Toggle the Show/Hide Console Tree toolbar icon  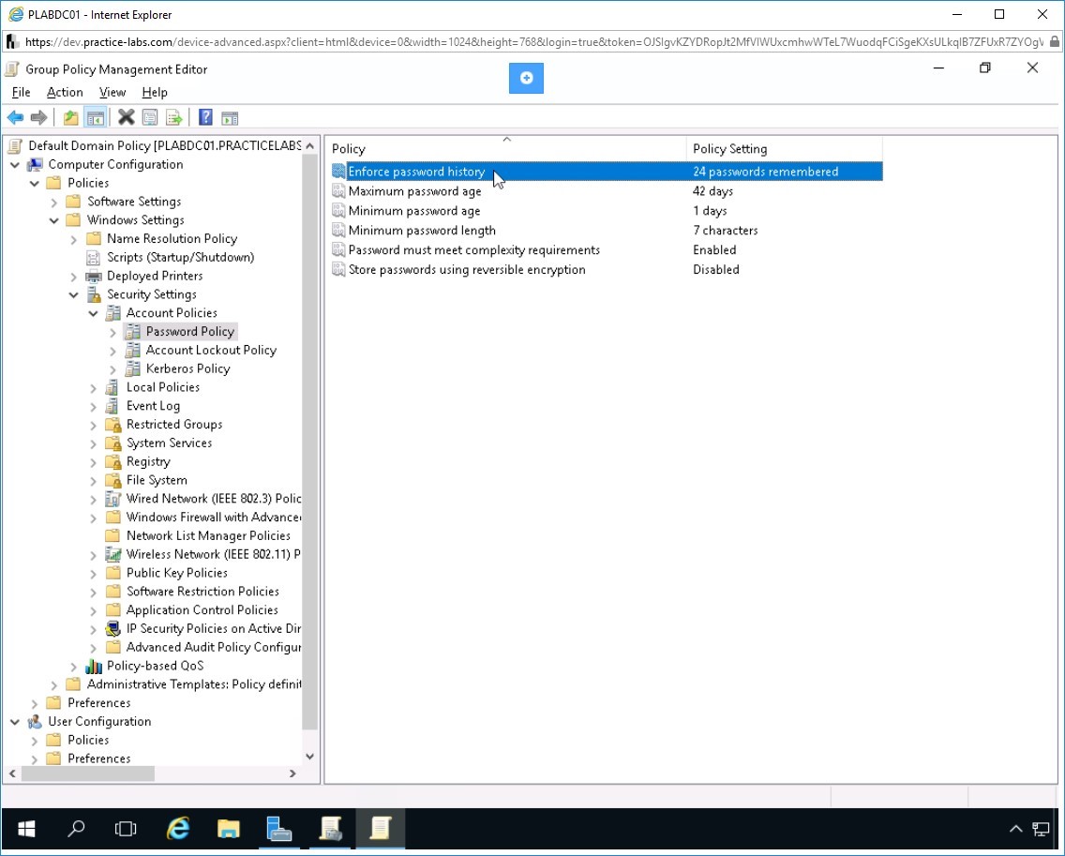[x=95, y=117]
